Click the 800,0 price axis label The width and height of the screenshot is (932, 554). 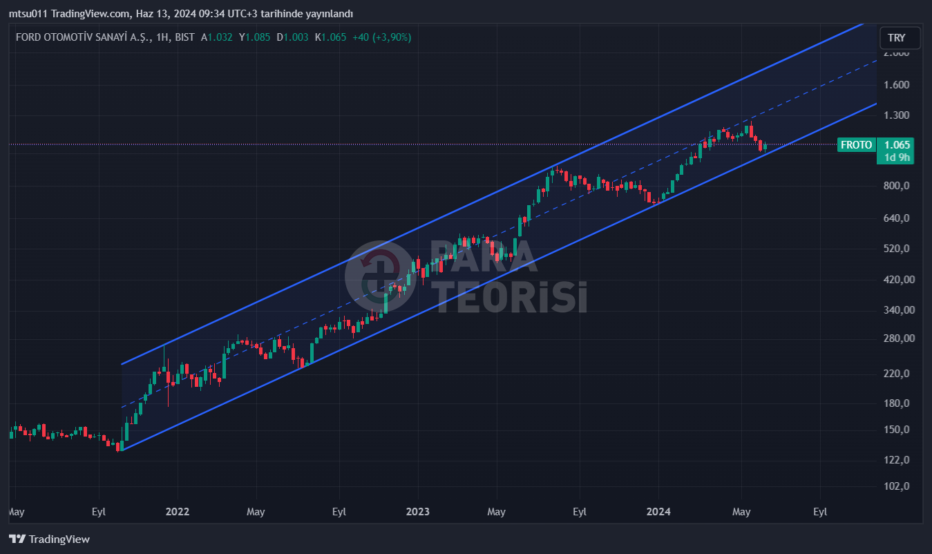pos(895,186)
